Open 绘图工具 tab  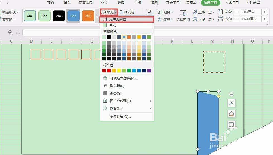210,3
